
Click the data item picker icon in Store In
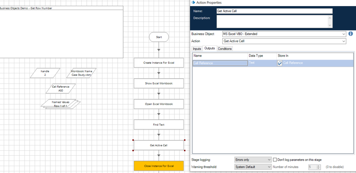point(280,63)
